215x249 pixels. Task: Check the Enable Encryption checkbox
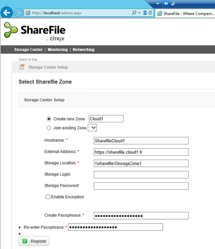click(x=48, y=197)
